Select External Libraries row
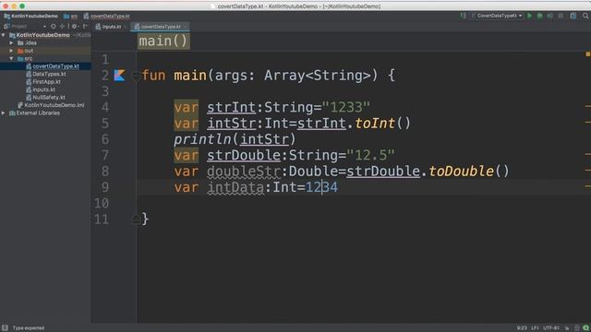The image size is (591, 332). [45, 113]
